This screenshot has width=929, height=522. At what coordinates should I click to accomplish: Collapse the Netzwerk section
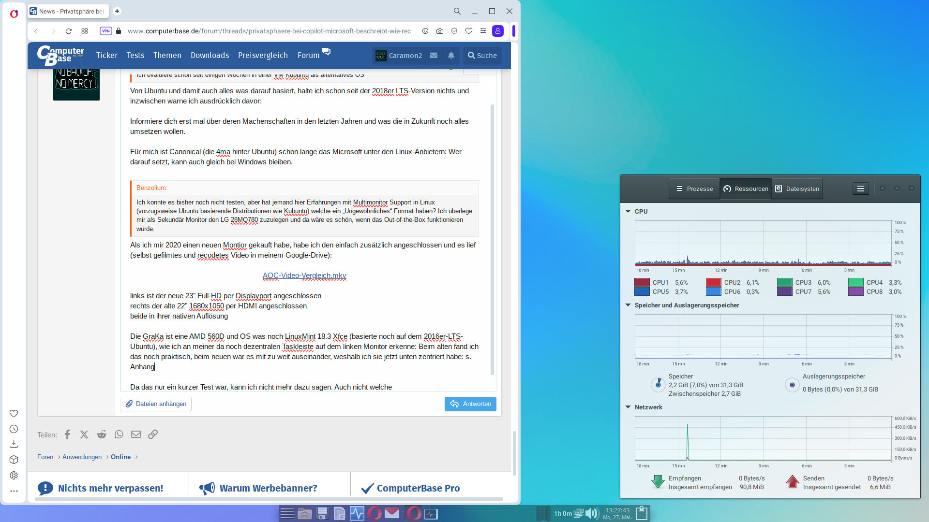628,407
